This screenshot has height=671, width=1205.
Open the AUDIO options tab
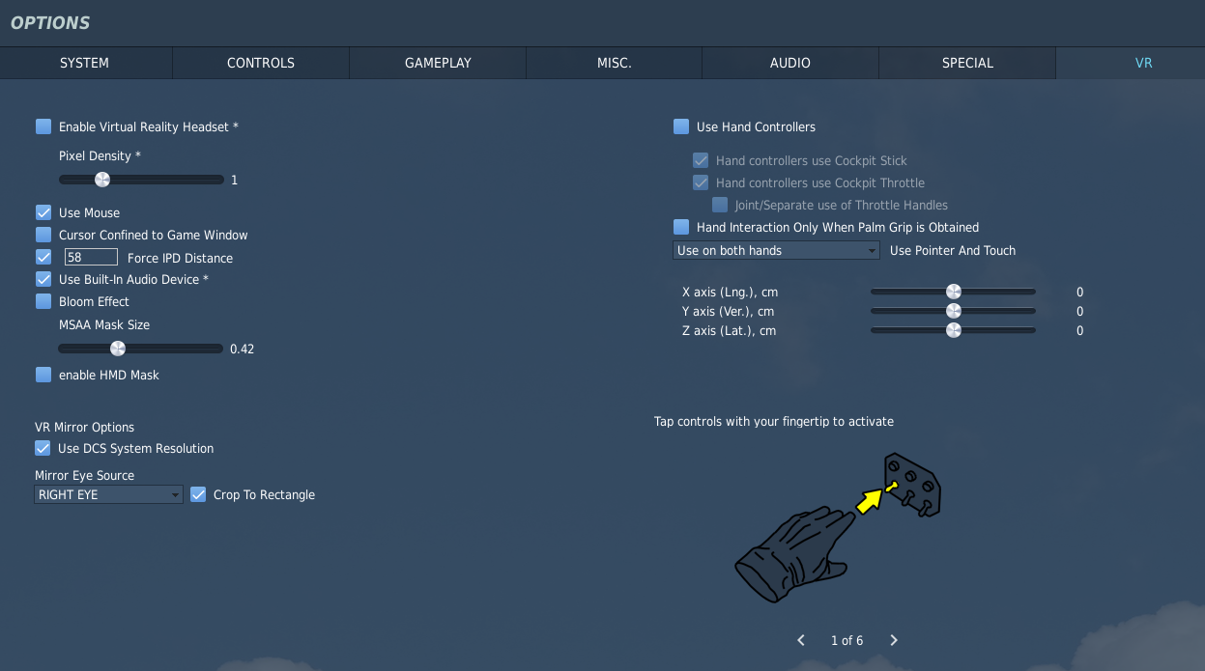tap(790, 63)
